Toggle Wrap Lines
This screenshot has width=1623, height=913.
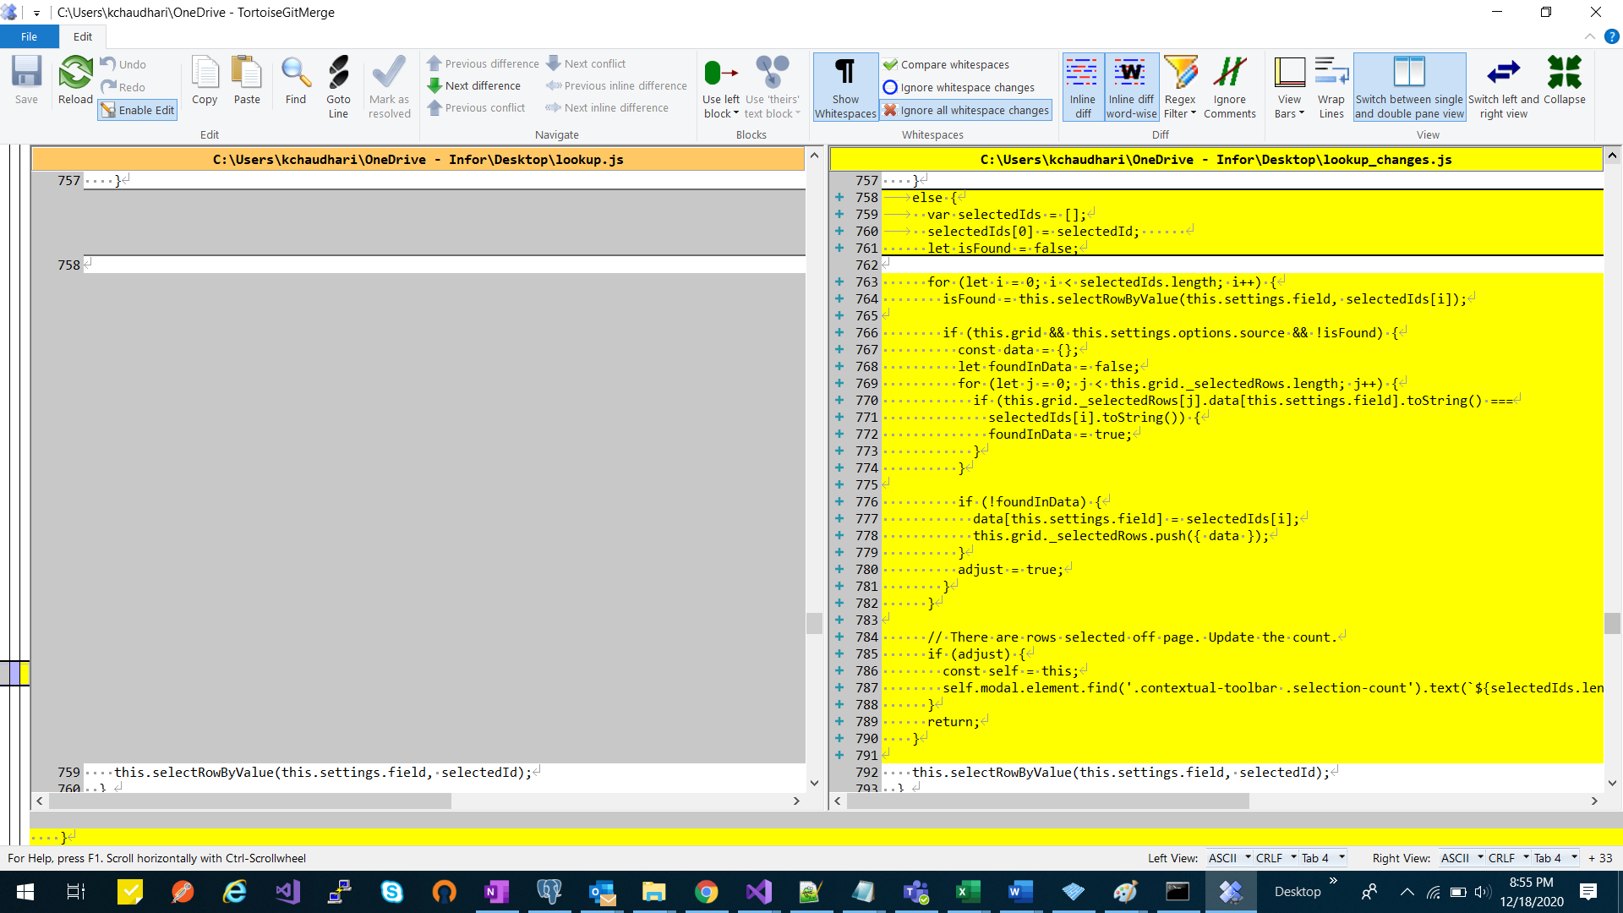1331,86
